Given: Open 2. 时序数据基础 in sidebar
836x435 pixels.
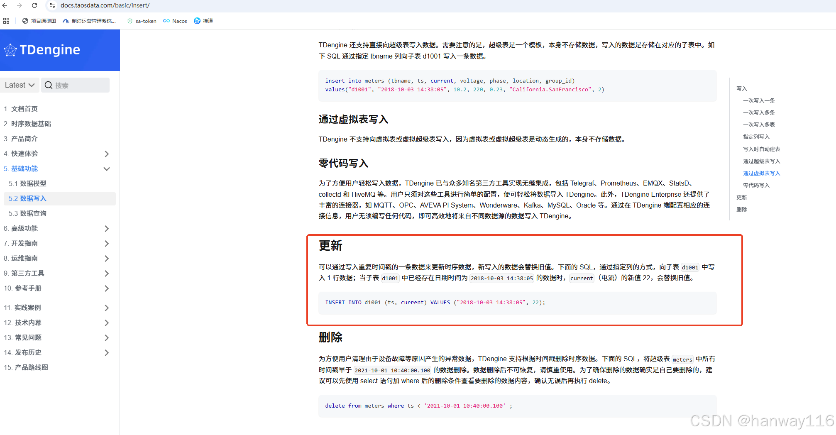Looking at the screenshot, I should (27, 124).
